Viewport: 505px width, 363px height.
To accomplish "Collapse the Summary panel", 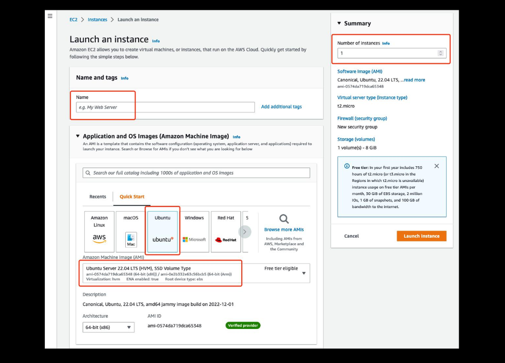I will (339, 23).
